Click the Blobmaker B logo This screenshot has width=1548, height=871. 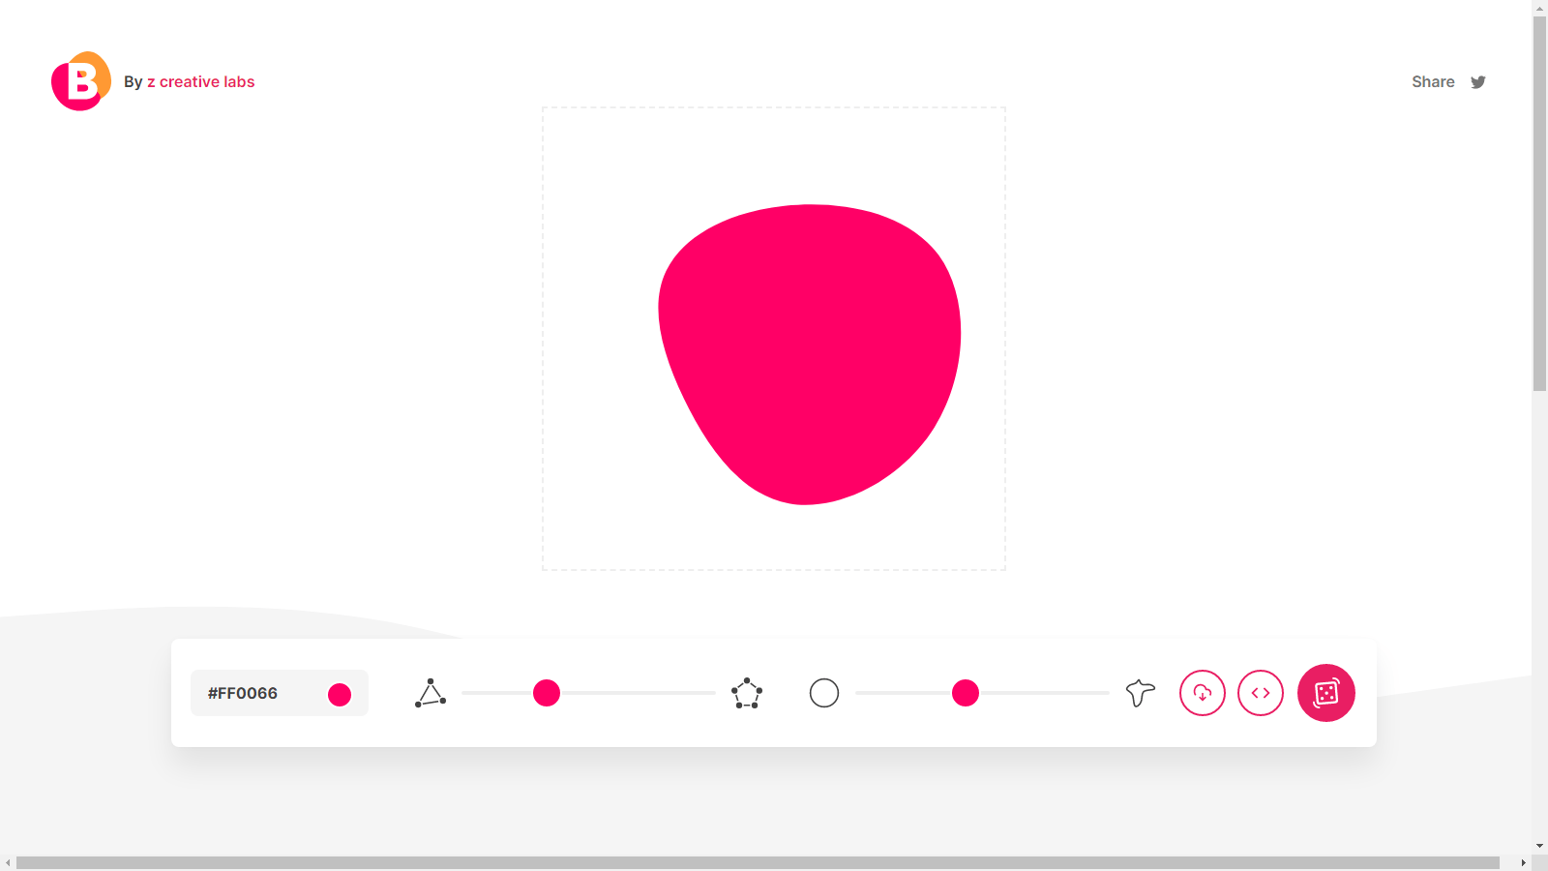[81, 81]
